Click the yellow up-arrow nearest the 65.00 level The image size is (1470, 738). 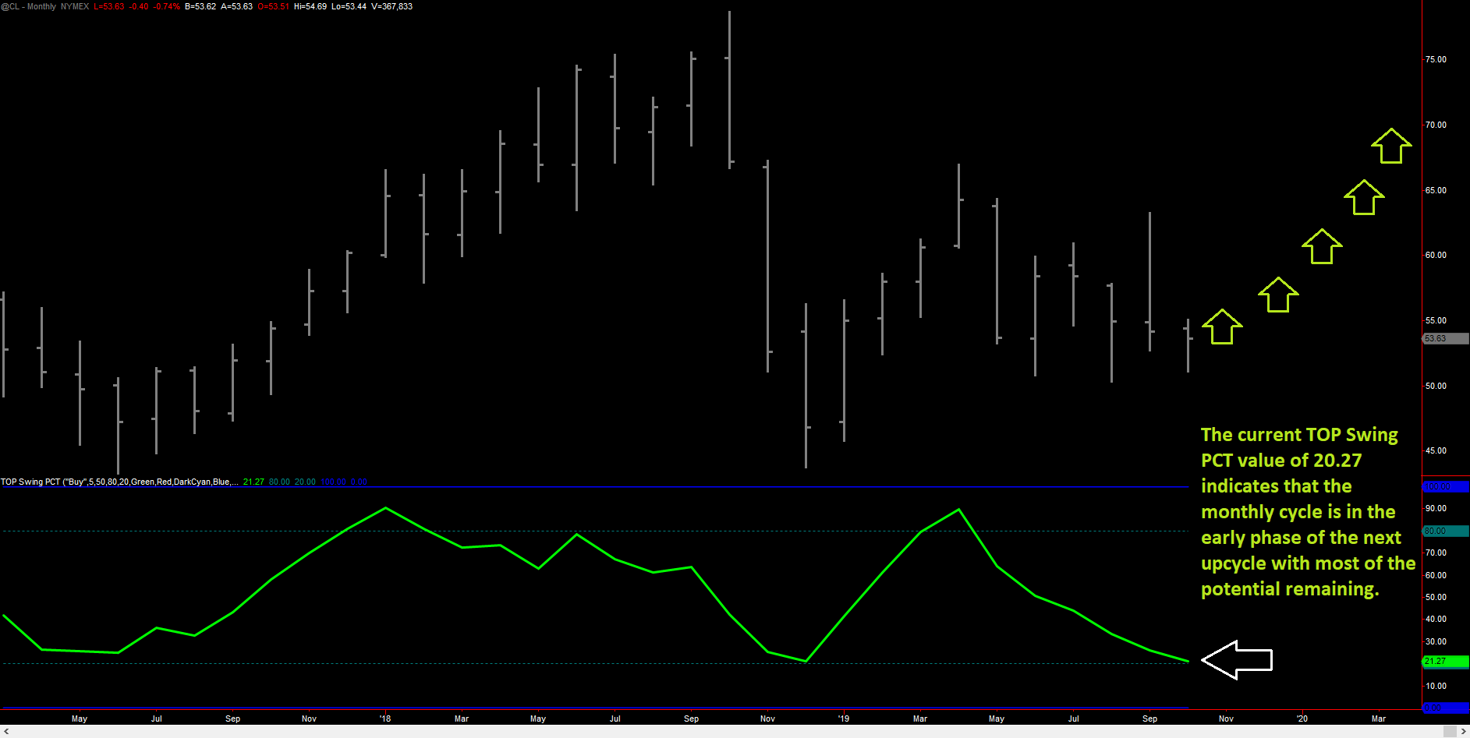pos(1362,197)
